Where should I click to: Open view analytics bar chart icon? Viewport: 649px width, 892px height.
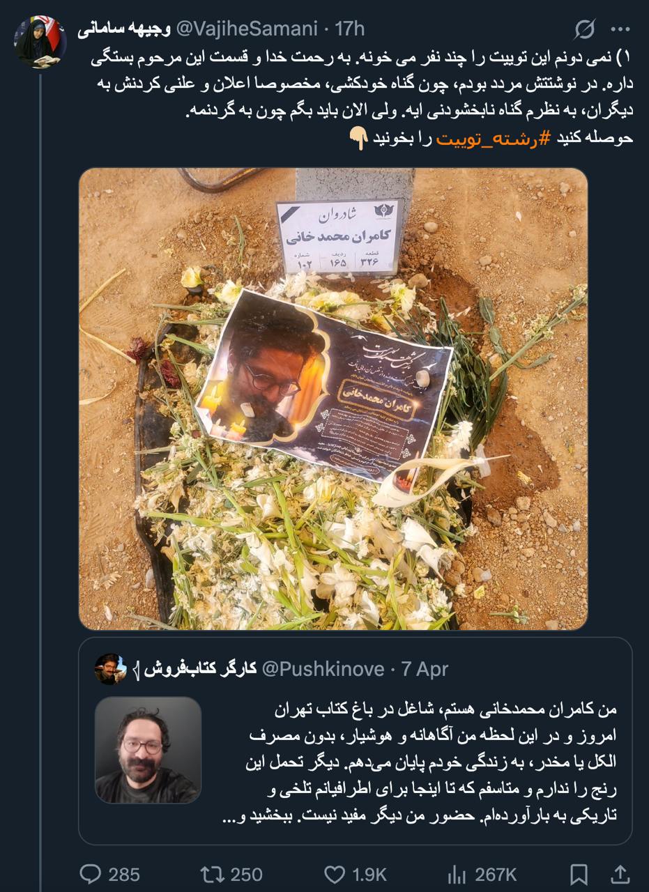point(457,874)
